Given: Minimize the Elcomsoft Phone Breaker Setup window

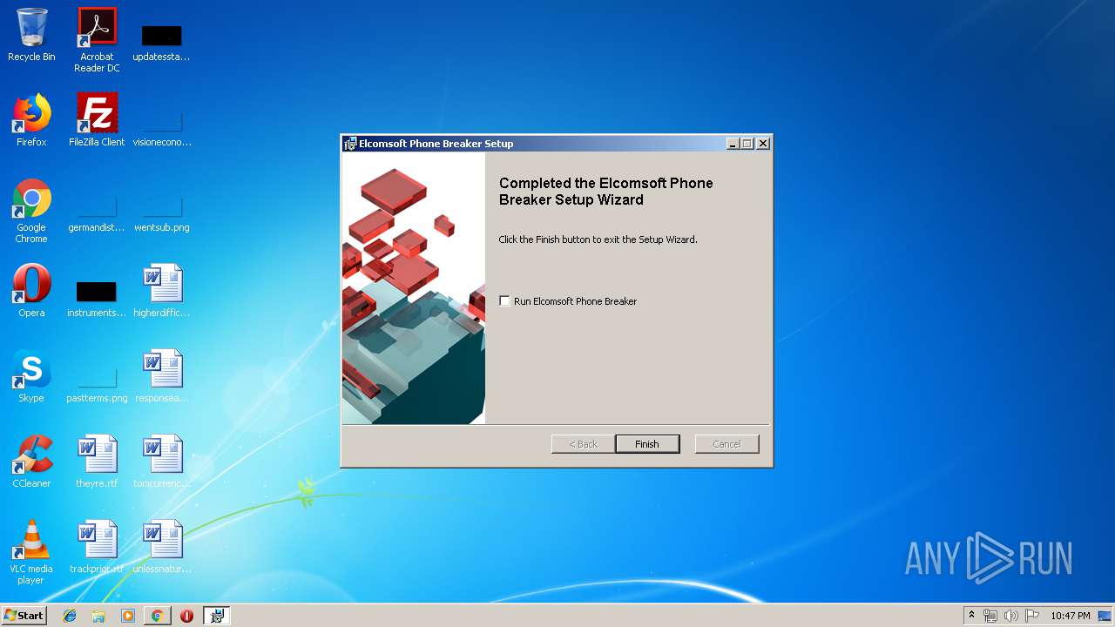Looking at the screenshot, I should [x=733, y=144].
